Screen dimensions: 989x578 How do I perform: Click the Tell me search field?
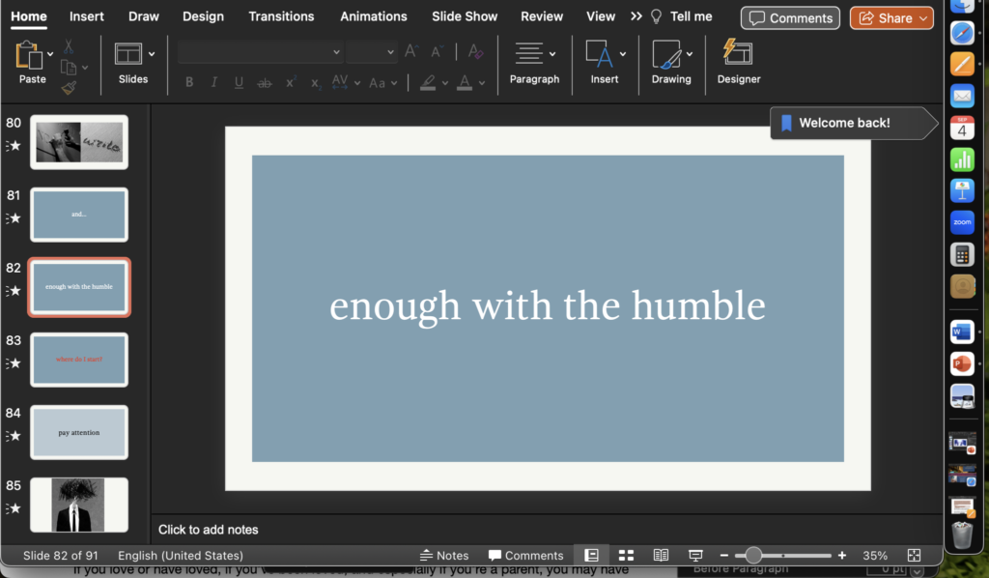coord(681,16)
